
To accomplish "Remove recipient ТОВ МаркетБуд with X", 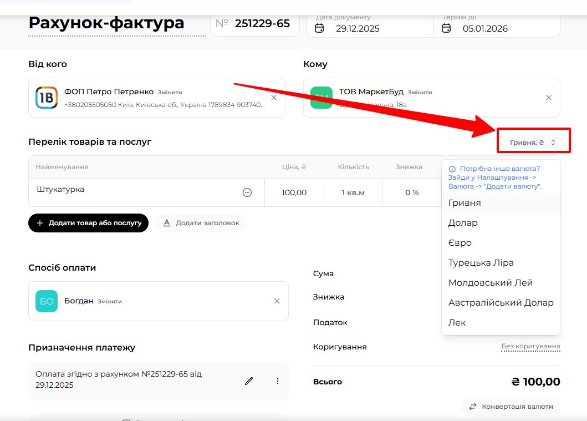I will point(549,98).
